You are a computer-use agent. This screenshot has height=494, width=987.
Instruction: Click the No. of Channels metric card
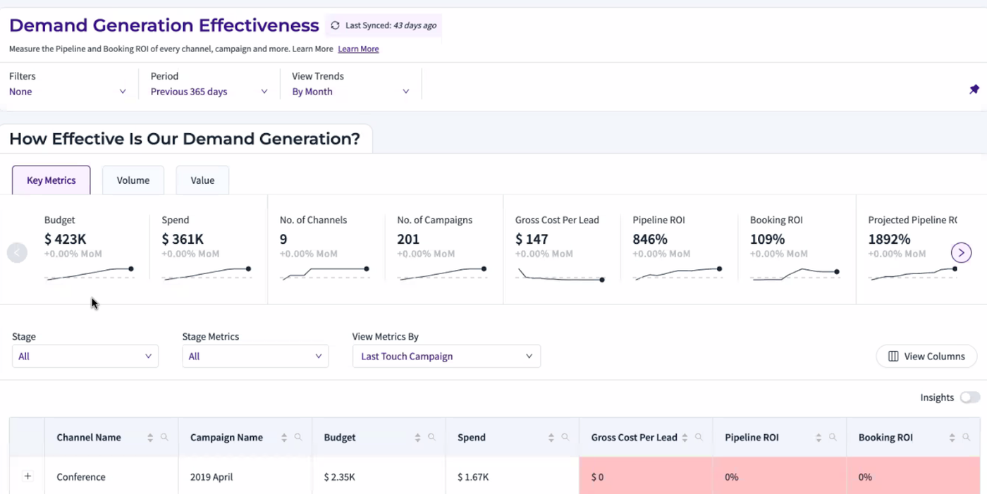pyautogui.click(x=326, y=249)
